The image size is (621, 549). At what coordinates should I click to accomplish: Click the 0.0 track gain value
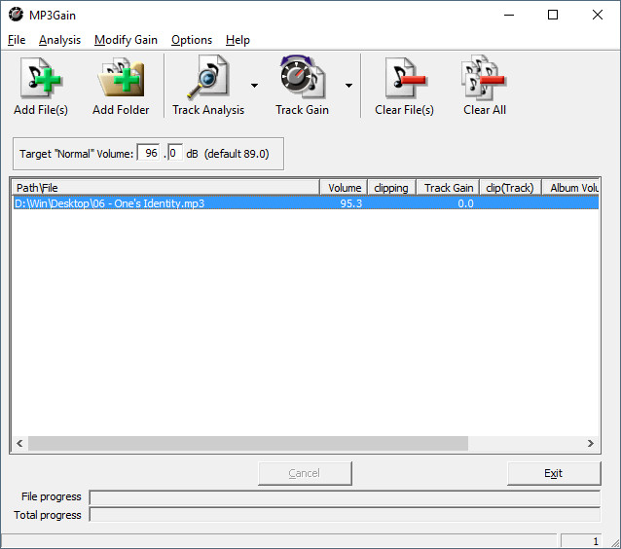(x=465, y=203)
